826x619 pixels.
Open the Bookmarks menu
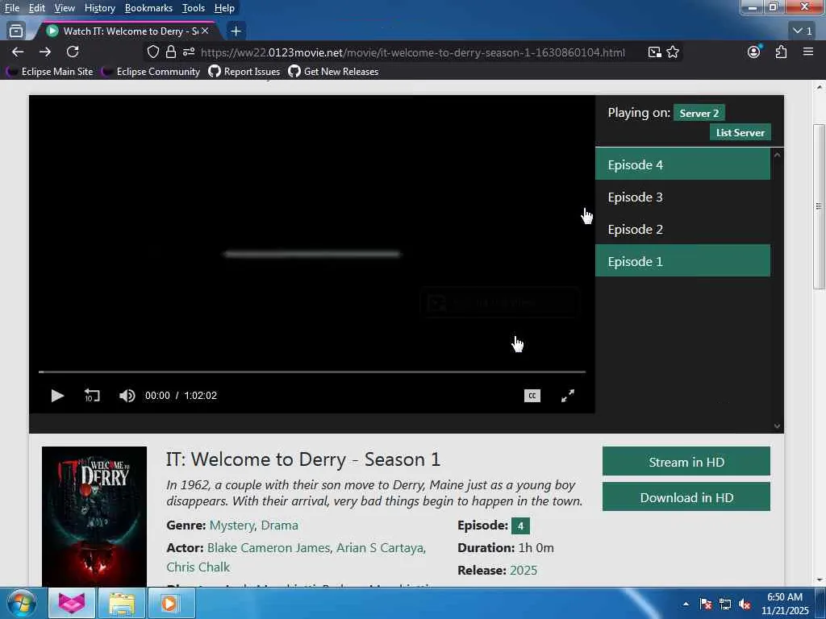click(148, 8)
